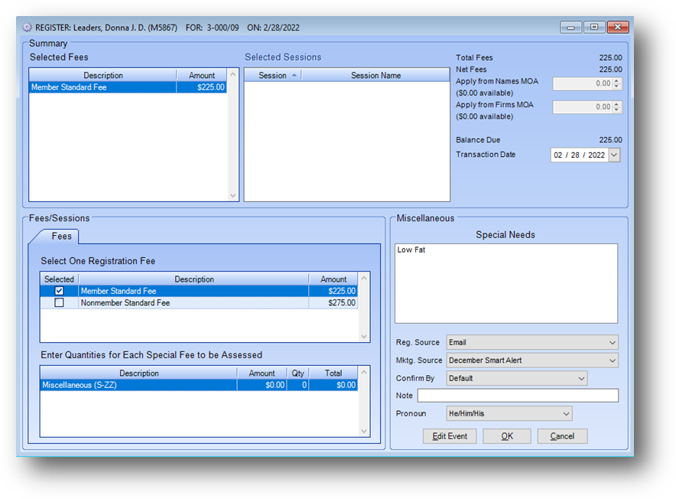Click the Cancel button
Image resolution: width=676 pixels, height=499 pixels.
pos(562,436)
